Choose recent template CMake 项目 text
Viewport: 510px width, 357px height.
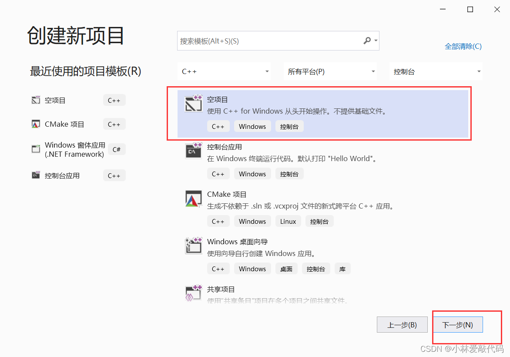coord(64,125)
